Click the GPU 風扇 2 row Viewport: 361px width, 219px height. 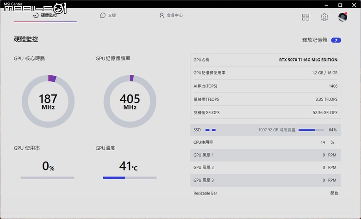[266, 168]
